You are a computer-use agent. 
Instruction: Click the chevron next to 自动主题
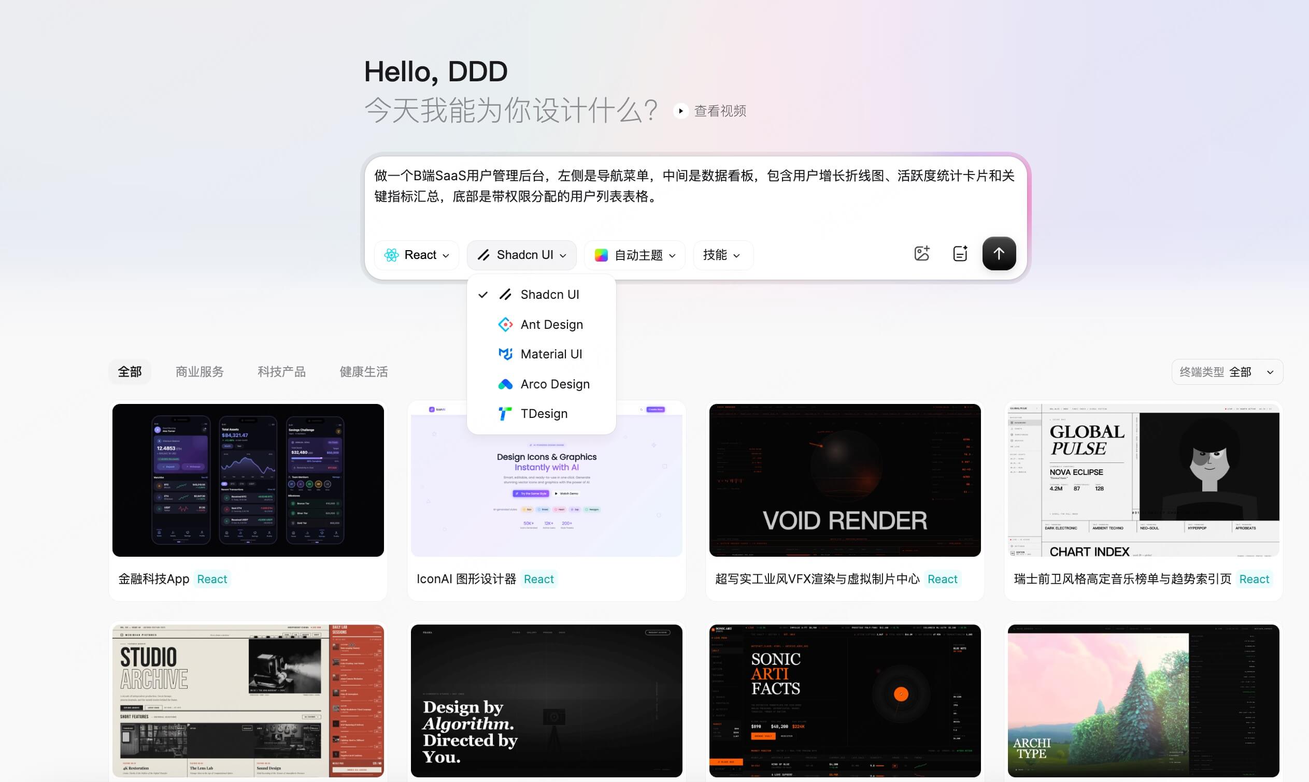pyautogui.click(x=672, y=256)
